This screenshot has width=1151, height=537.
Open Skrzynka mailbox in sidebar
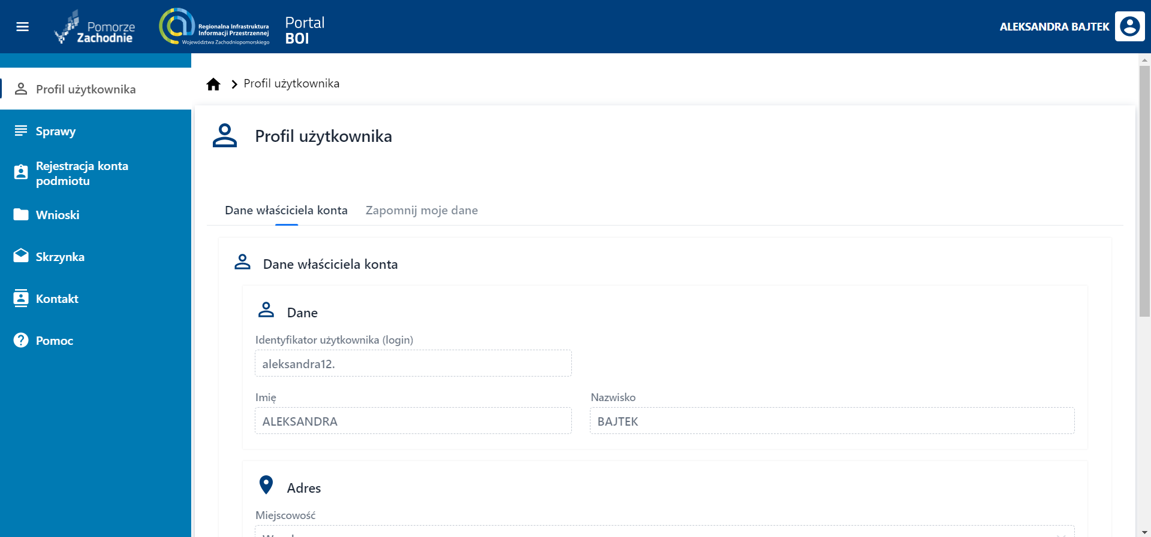click(60, 257)
